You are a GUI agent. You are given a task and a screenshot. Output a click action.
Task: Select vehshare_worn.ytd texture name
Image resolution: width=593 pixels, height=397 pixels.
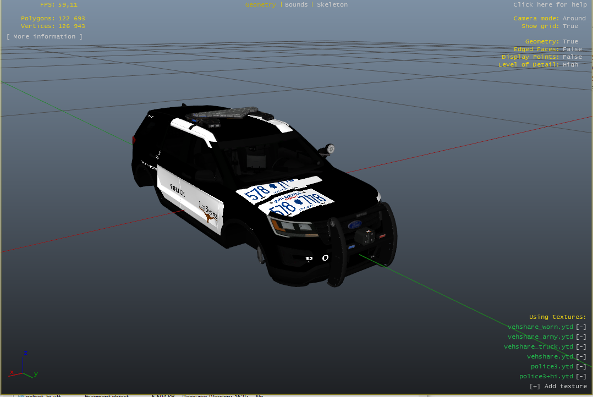tap(540, 327)
